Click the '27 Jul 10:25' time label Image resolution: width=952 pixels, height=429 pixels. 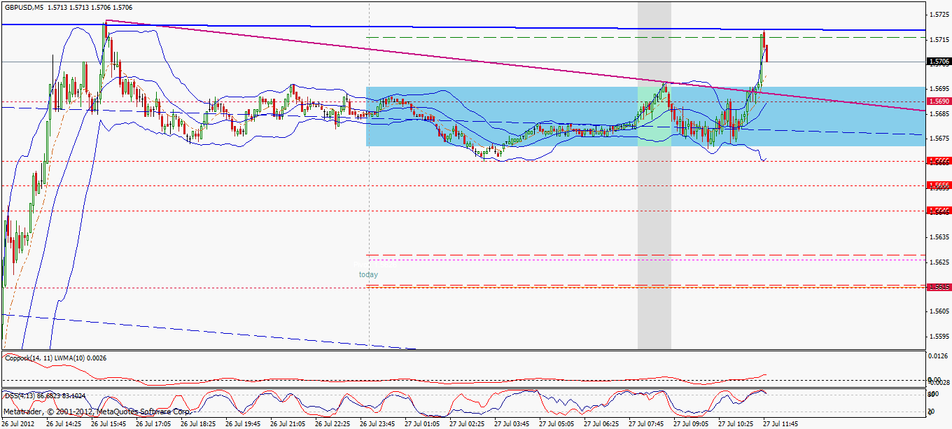pos(735,424)
